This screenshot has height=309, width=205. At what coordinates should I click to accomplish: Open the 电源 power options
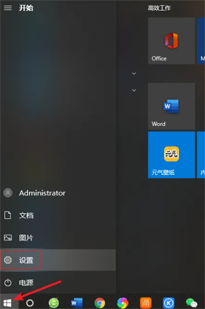58,283
